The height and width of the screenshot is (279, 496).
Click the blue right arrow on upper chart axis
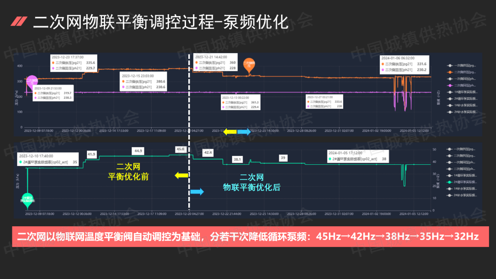244,132
